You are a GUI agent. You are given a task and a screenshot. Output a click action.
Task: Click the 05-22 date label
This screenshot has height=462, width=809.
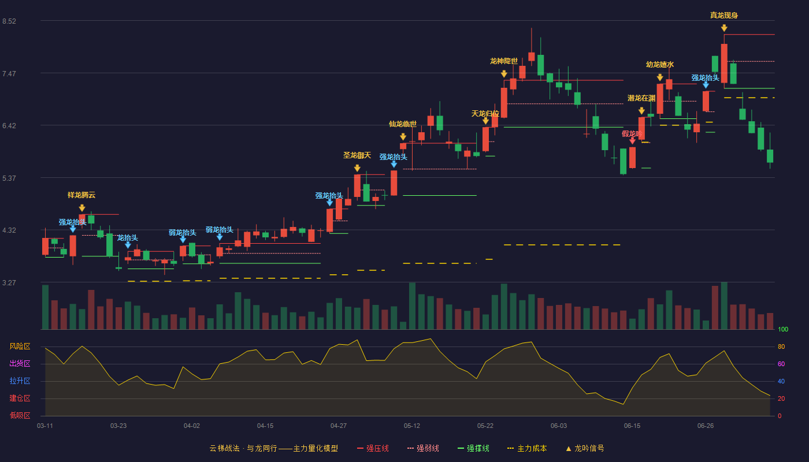485,426
